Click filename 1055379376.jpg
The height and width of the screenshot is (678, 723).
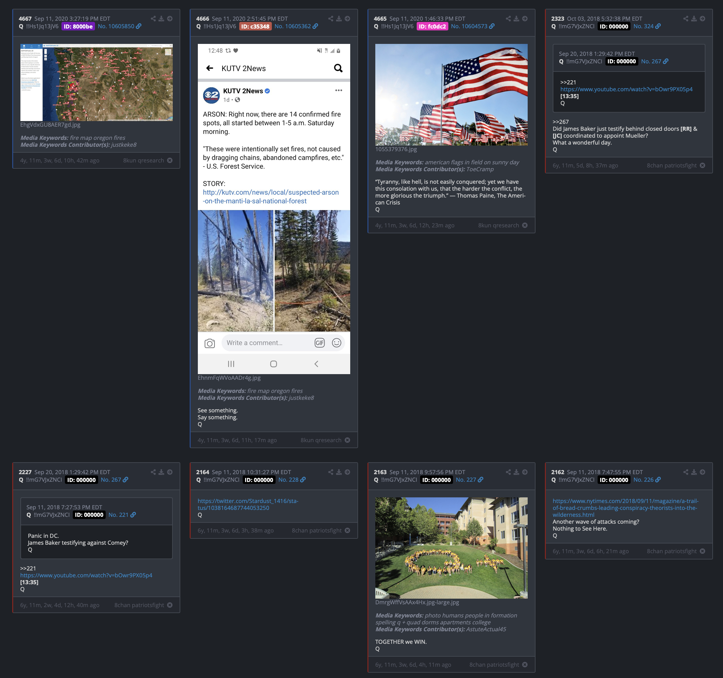tap(396, 149)
